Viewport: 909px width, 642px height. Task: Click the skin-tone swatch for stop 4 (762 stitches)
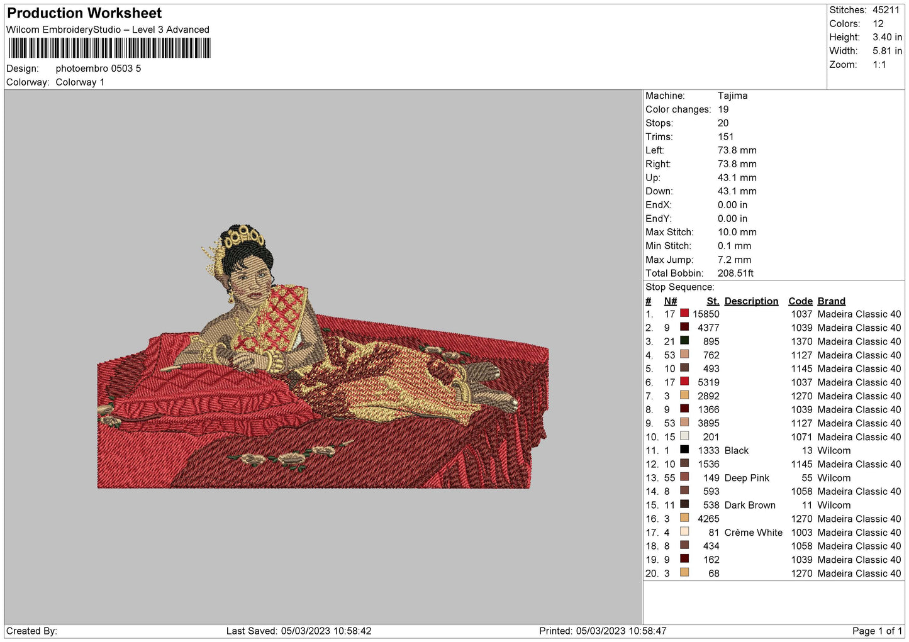(684, 354)
